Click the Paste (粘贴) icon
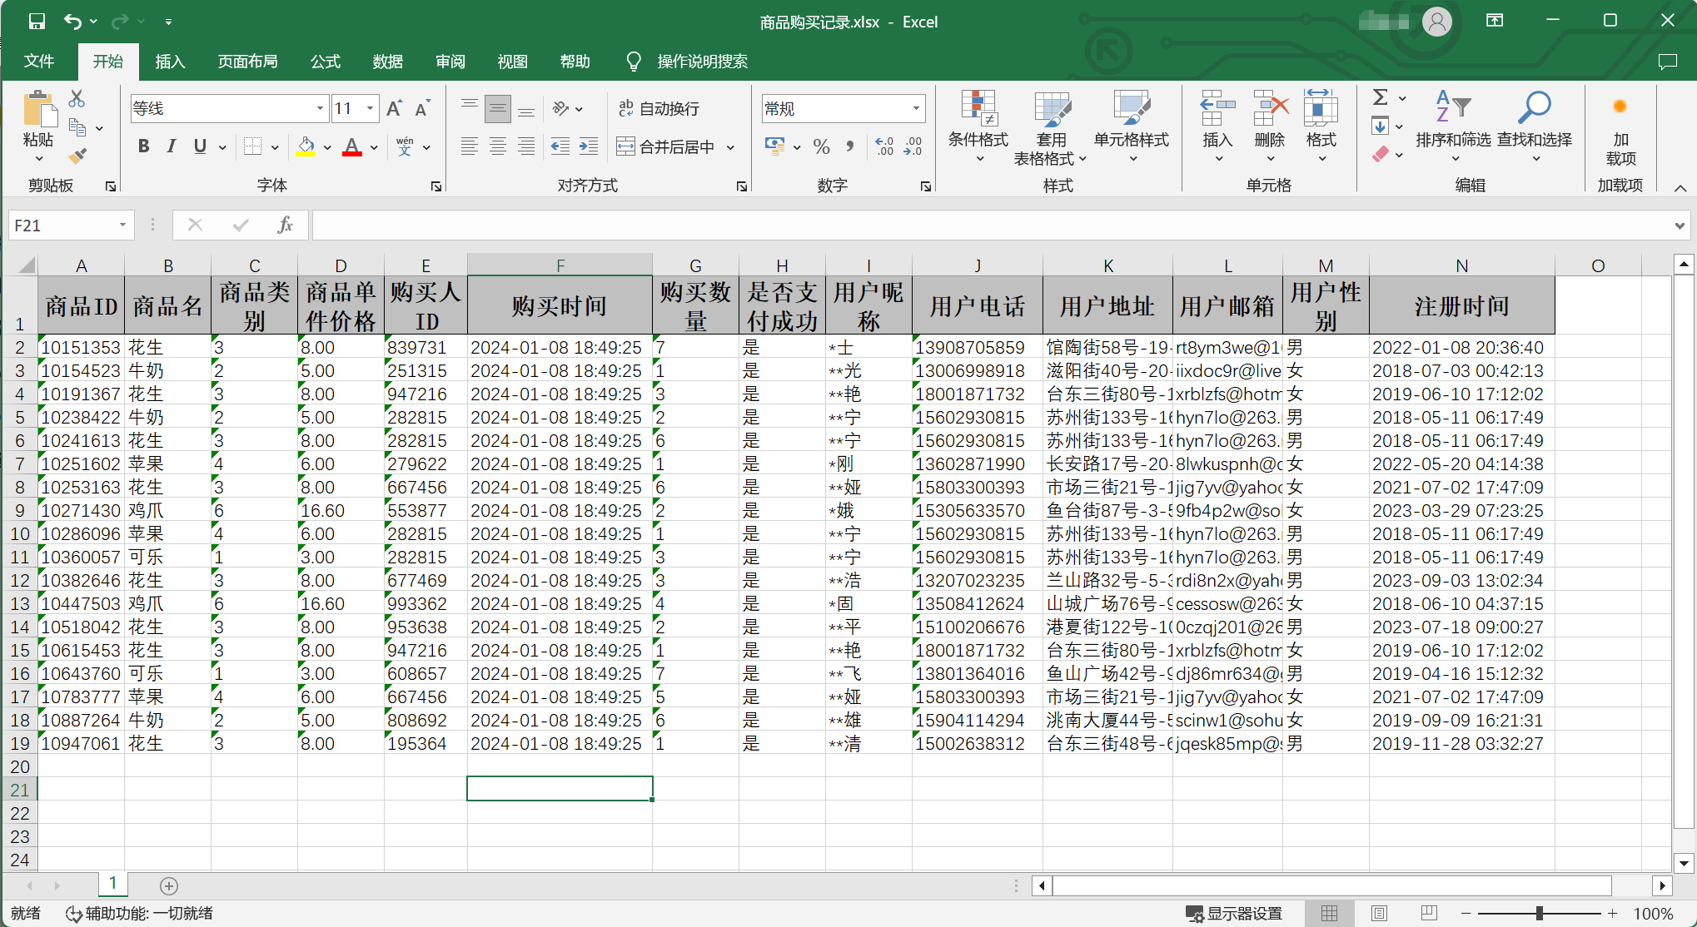Viewport: 1697px width, 927px height. [x=38, y=111]
